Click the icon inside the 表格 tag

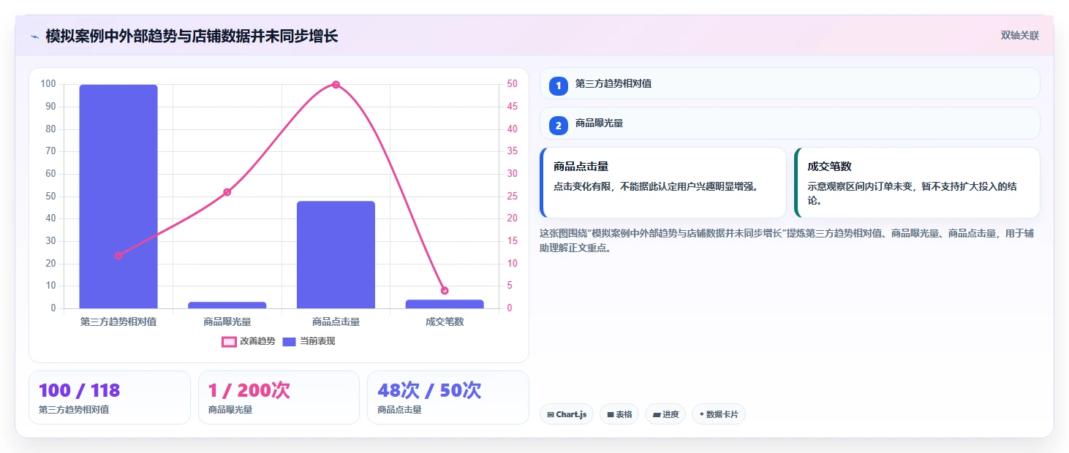(611, 414)
